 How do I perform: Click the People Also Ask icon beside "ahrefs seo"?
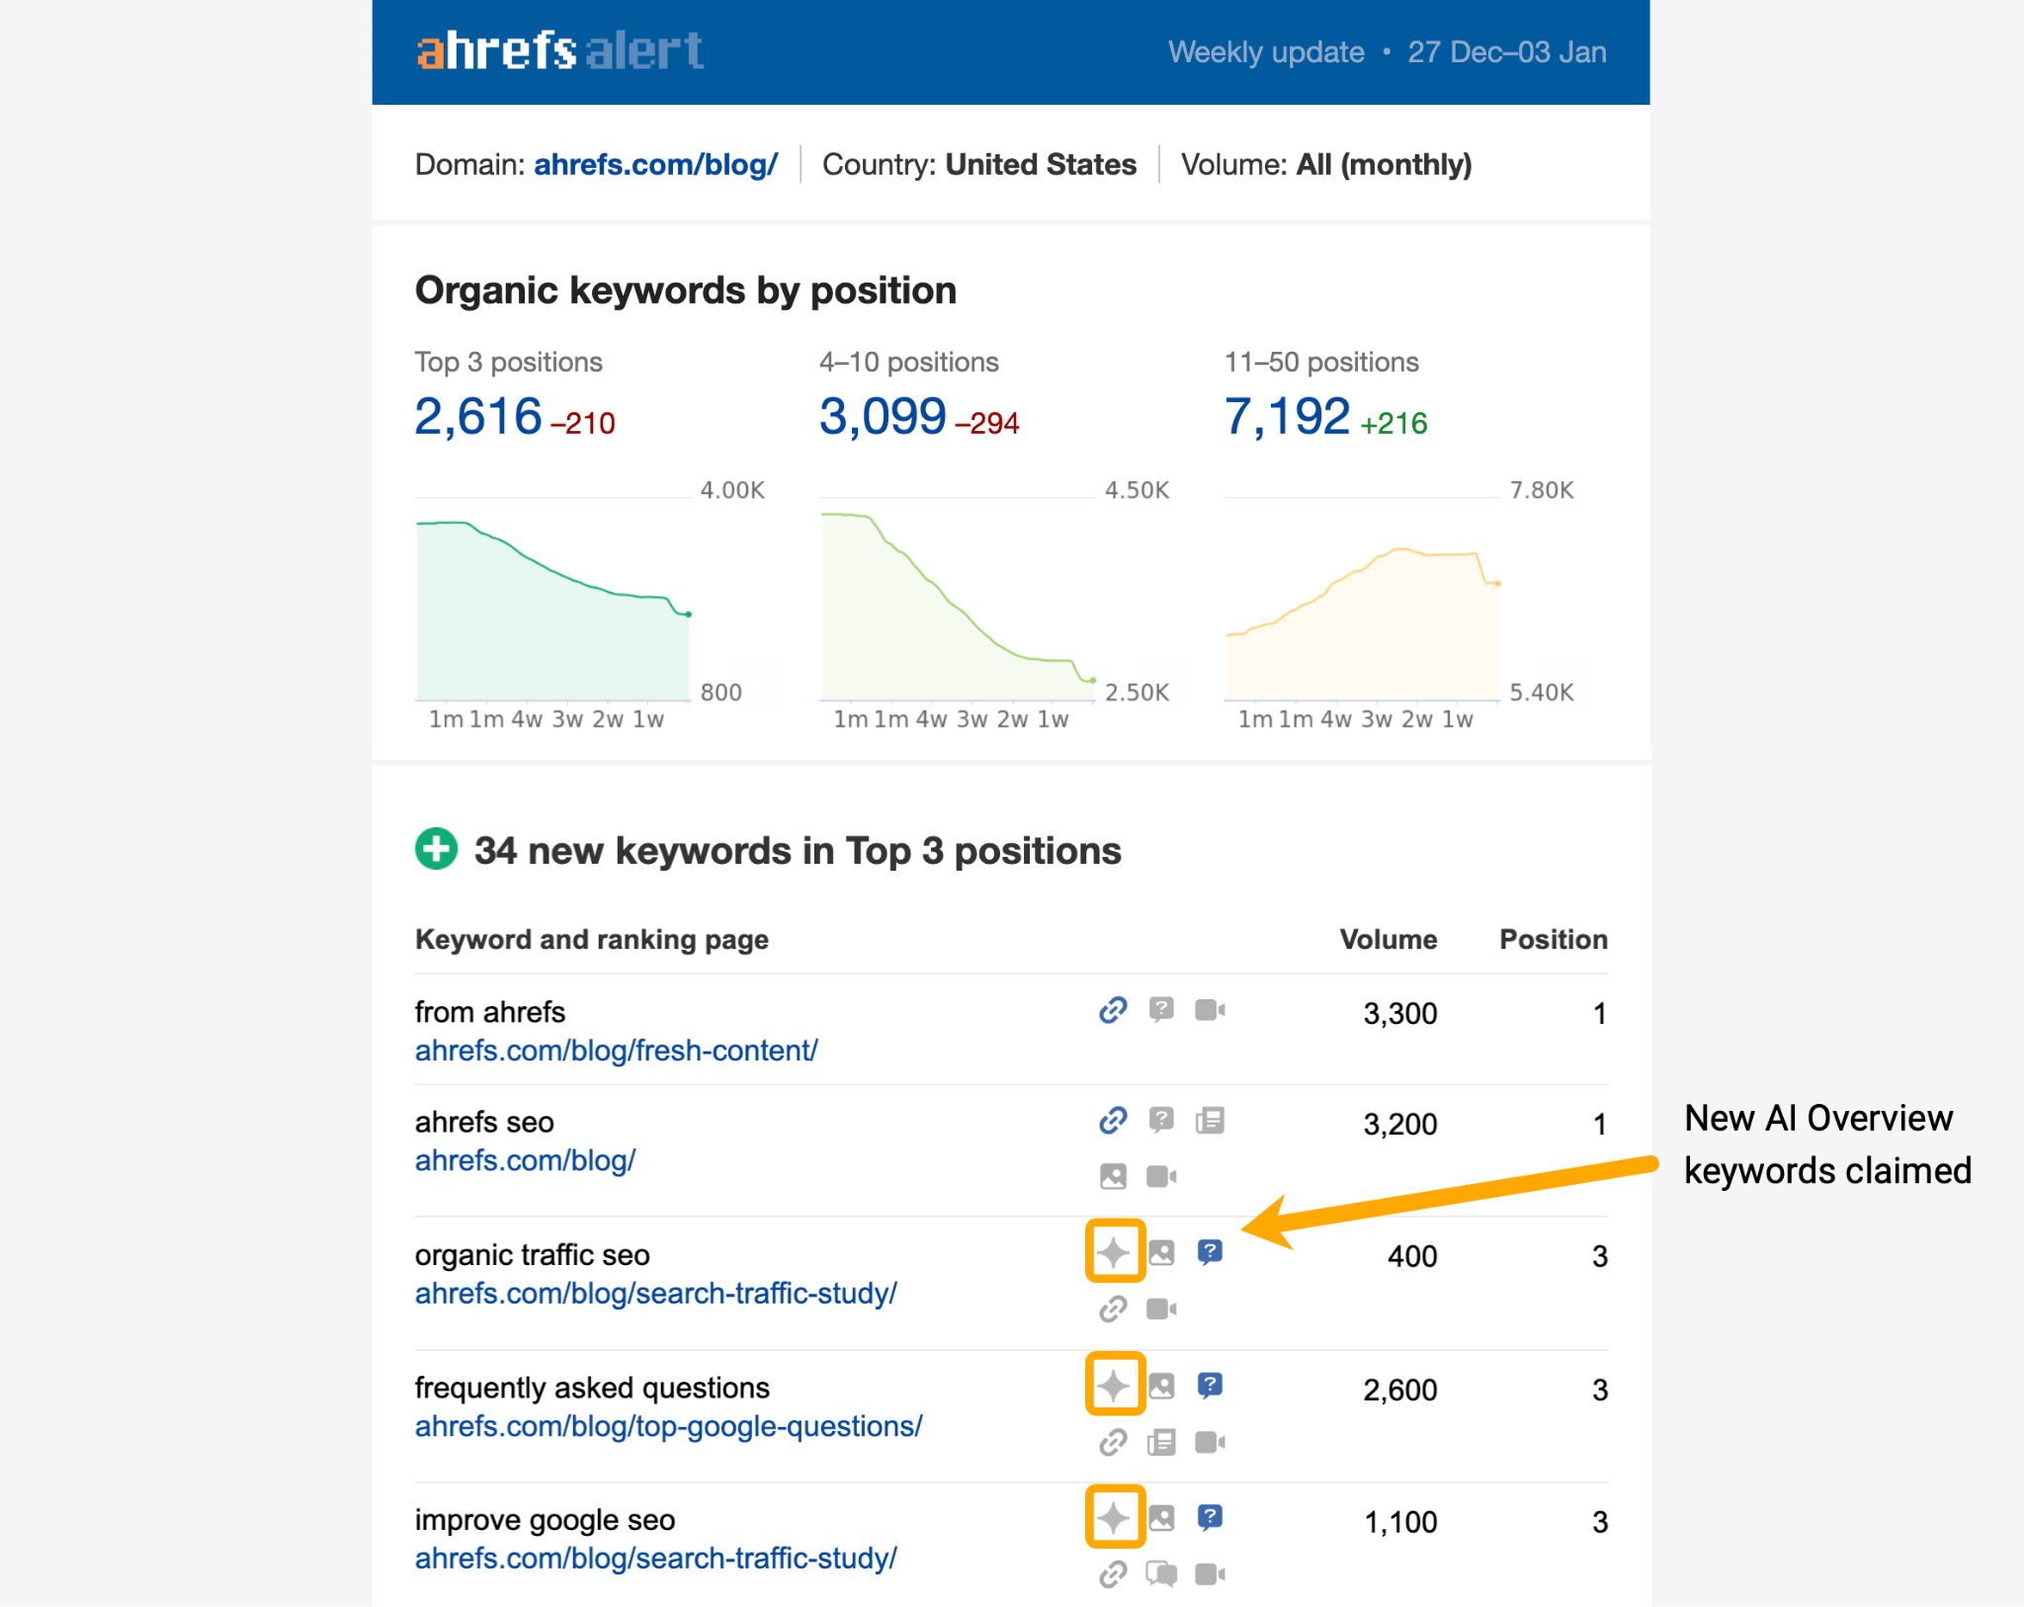[x=1162, y=1120]
